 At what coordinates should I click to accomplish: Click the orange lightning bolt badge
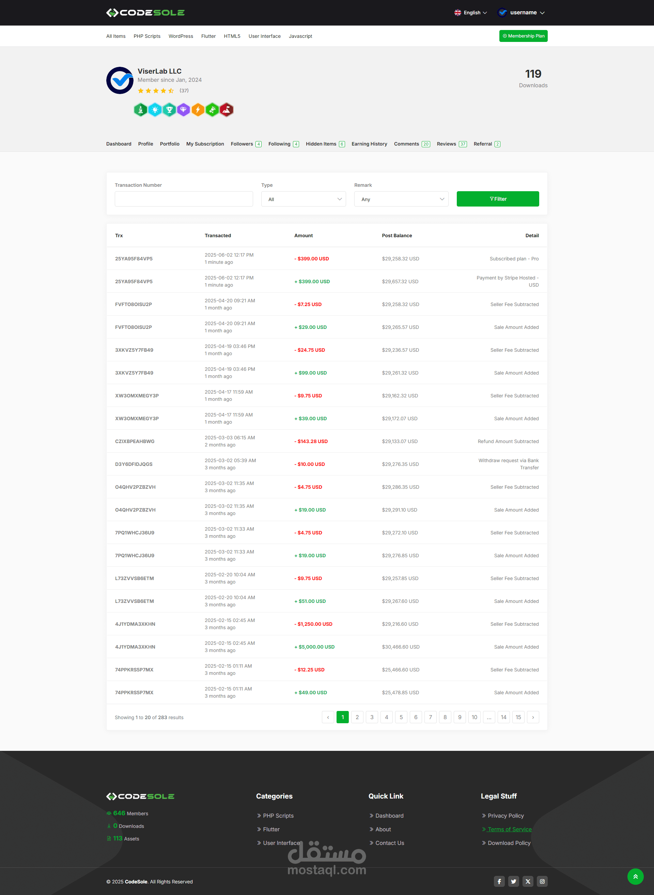click(198, 110)
